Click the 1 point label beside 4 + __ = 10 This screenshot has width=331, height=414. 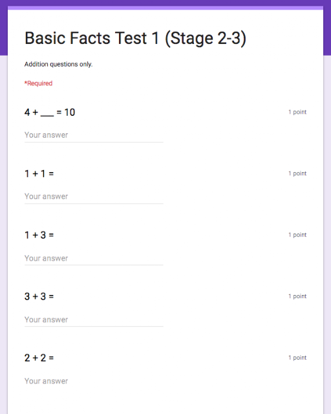click(x=297, y=112)
